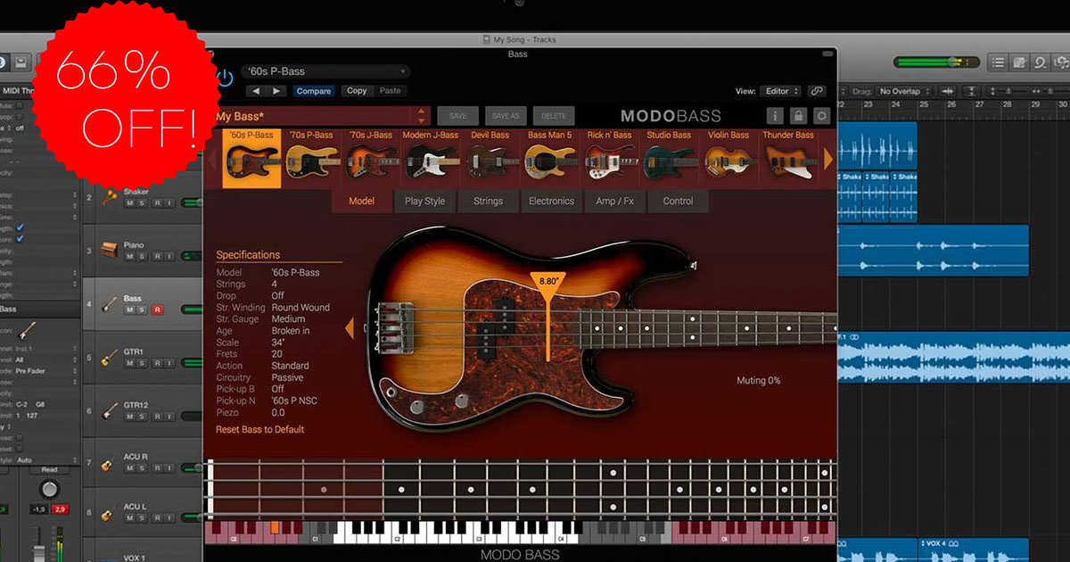Click the Str. Winding value Round Wound
The image size is (1070, 562).
(300, 307)
